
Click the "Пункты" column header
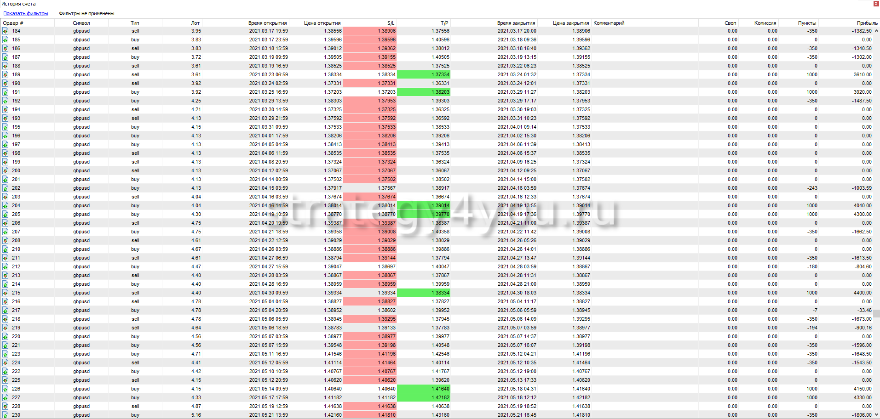[x=807, y=23]
